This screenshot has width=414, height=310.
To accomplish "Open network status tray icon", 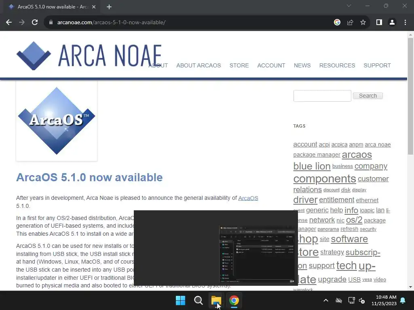I will [351, 300].
